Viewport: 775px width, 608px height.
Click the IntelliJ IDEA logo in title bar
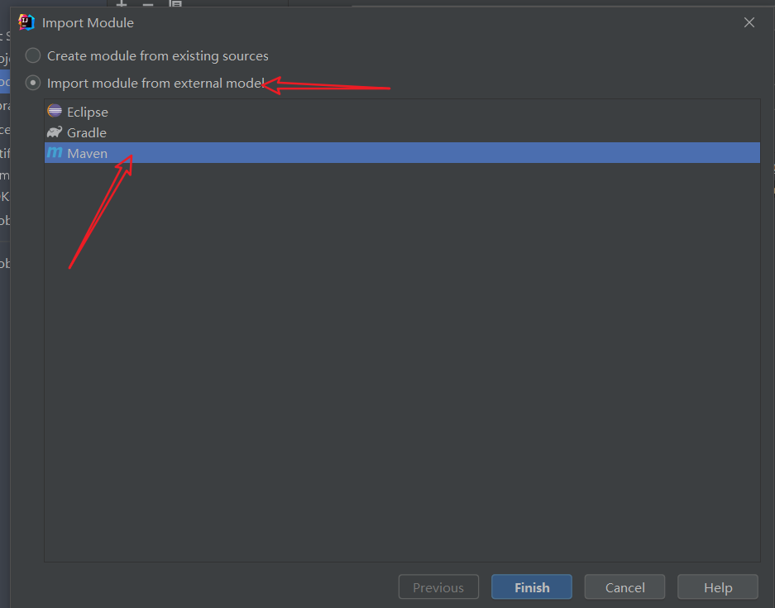(26, 22)
